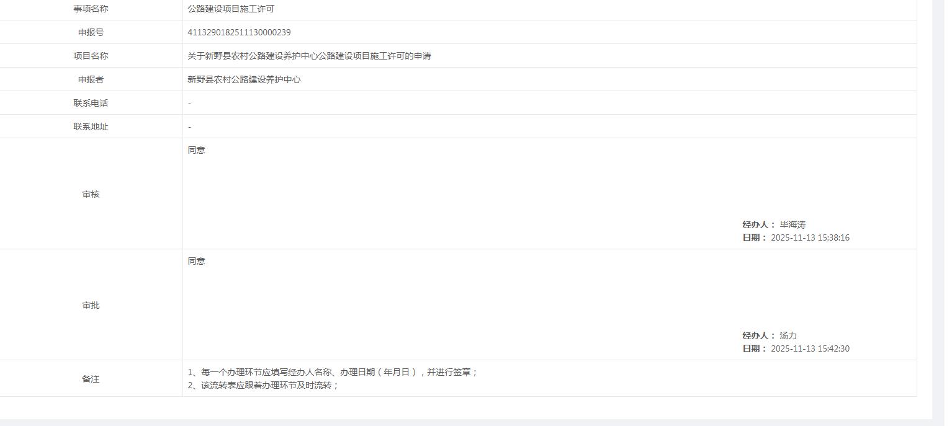Click the 联系地址 row label
Viewport: 952px width, 426px height.
click(90, 126)
